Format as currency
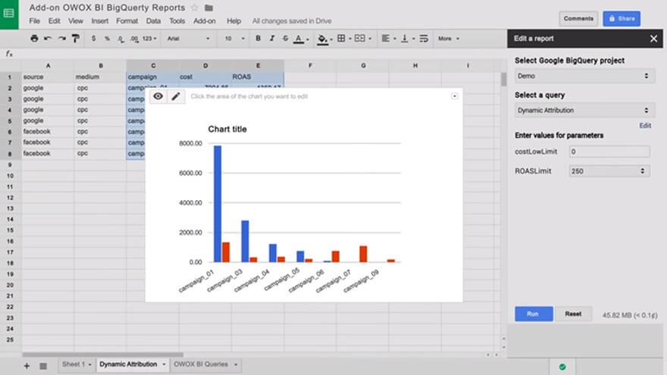The image size is (667, 375). (x=93, y=39)
